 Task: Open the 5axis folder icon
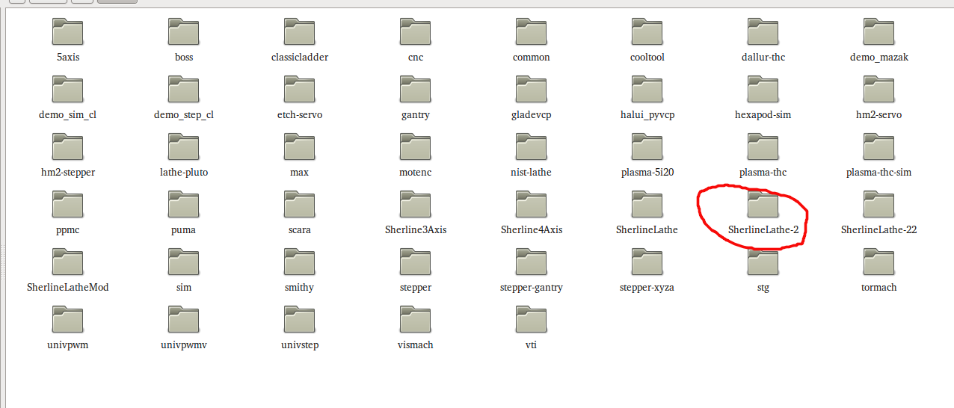(67, 31)
